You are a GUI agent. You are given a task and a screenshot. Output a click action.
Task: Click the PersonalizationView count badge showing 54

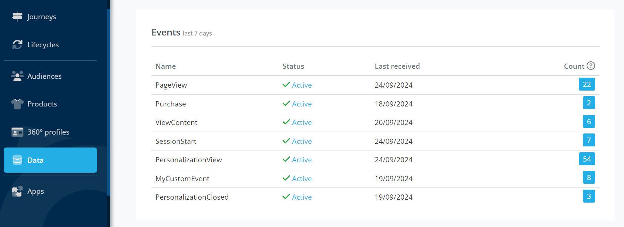587,159
